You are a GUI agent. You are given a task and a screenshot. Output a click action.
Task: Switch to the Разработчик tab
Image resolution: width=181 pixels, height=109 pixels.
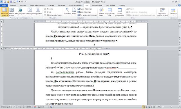(x=97, y=5)
